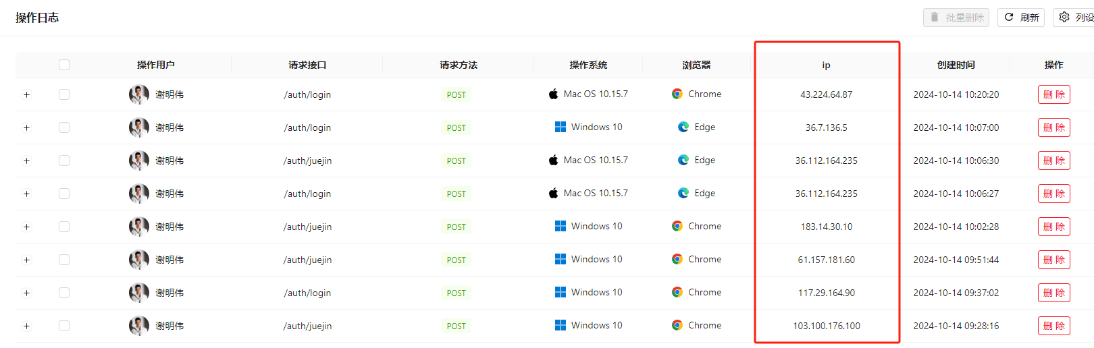The image size is (1094, 348).
Task: Delete the log entry from 10:07:00
Action: pyautogui.click(x=1054, y=127)
